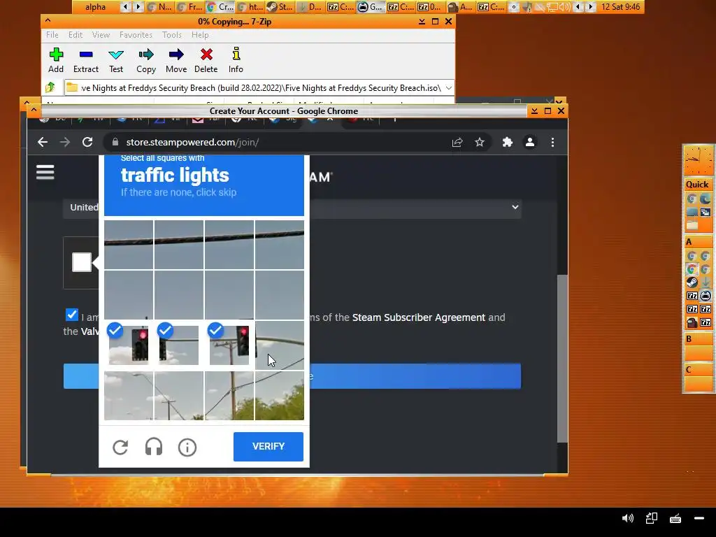Screen dimensions: 716x537
Task: Get a new captcha challenge with the refresh icon
Action: pyautogui.click(x=120, y=447)
